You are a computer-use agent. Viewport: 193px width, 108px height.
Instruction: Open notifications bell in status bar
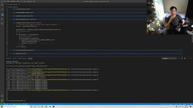191,104
